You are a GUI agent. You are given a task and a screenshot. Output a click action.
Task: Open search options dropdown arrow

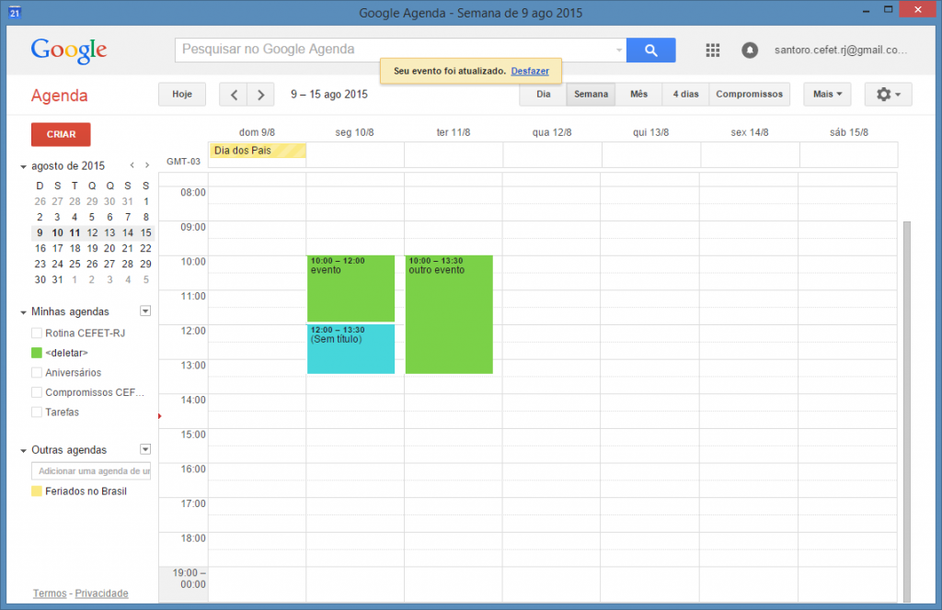coord(619,51)
